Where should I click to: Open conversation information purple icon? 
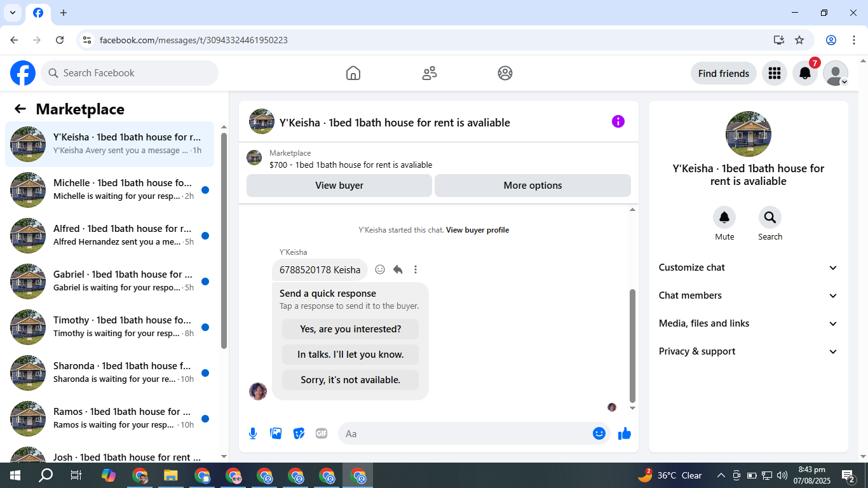coord(618,121)
